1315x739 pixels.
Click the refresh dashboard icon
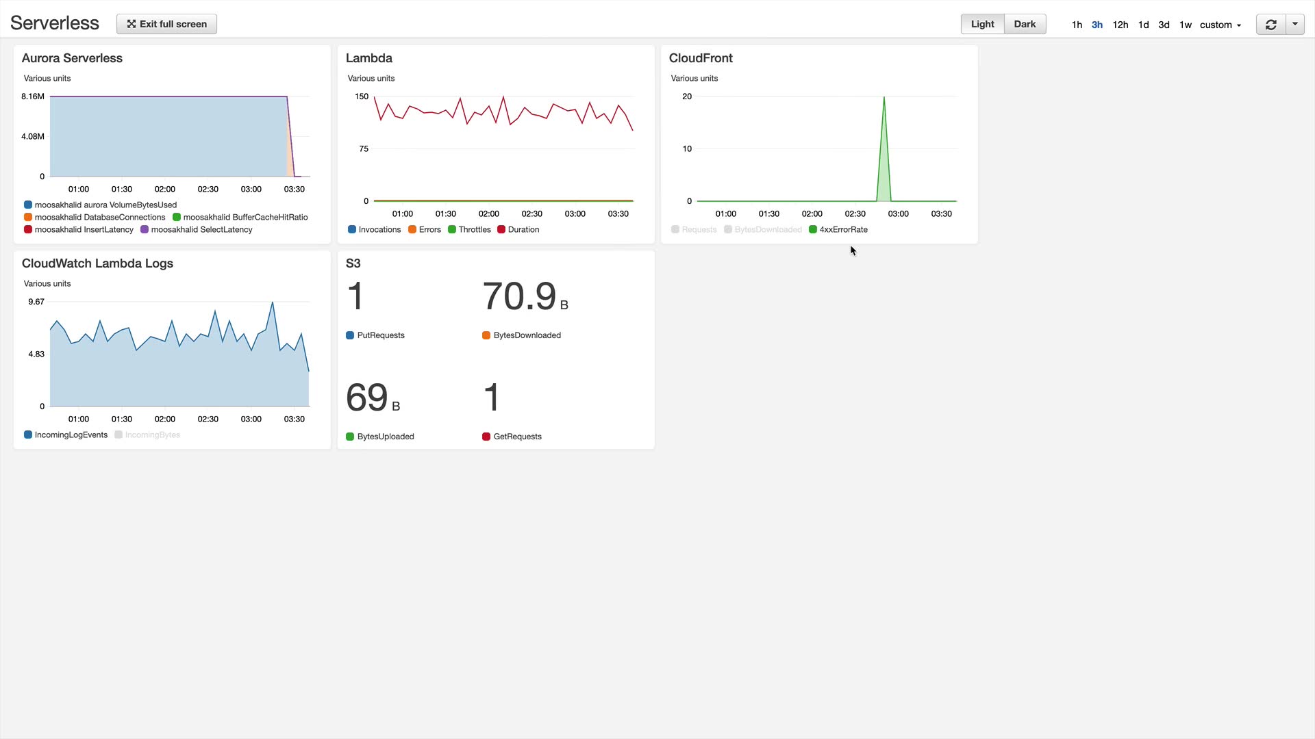(1271, 25)
